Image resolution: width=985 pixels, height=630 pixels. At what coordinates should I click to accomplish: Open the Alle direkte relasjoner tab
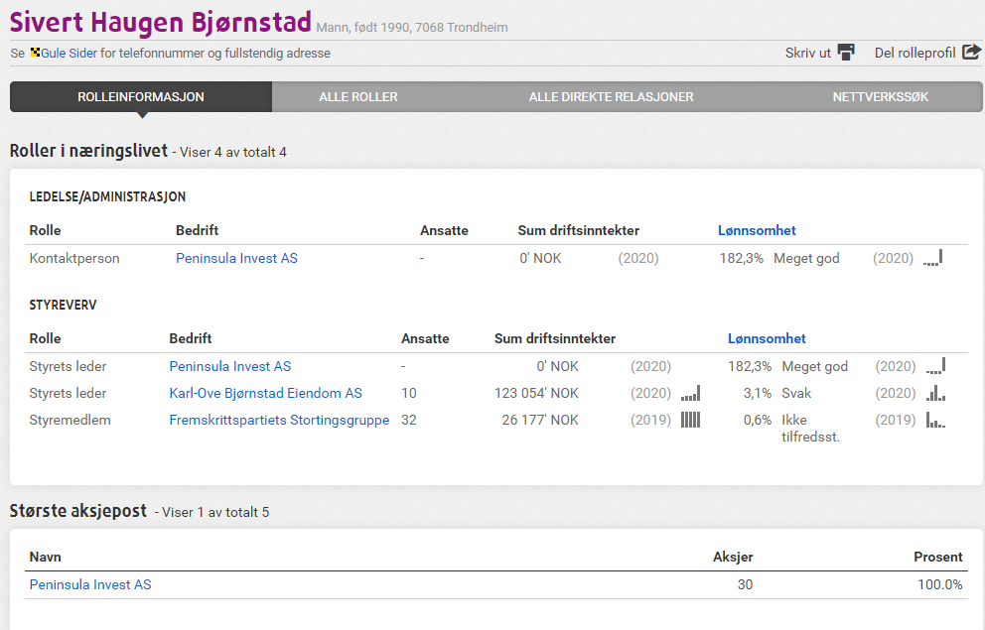tap(612, 96)
